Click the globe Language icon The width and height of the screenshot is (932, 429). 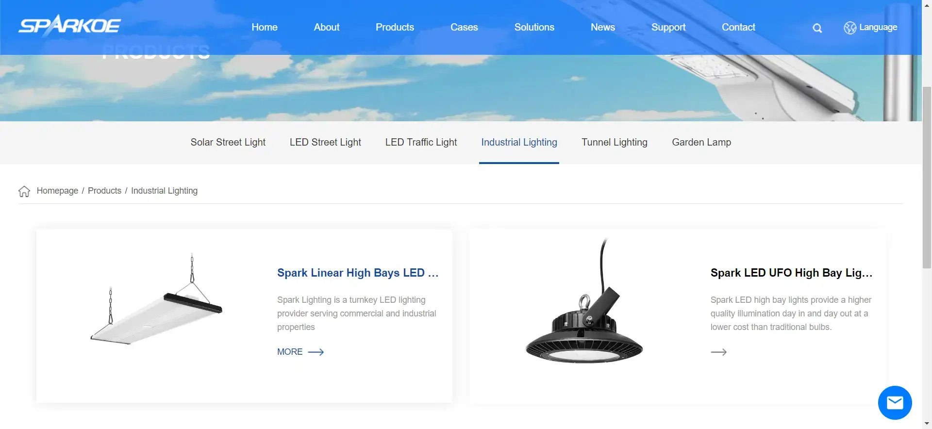850,28
